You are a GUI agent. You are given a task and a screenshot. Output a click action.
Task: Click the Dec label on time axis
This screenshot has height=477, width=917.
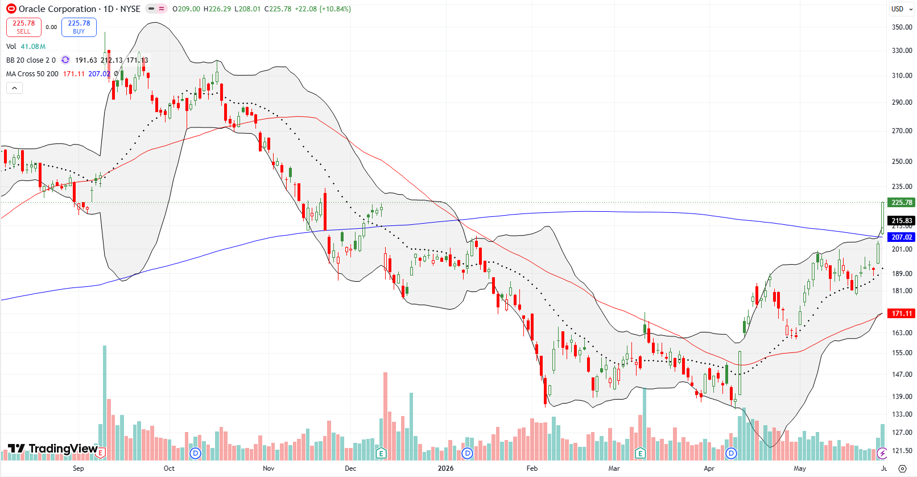point(350,468)
